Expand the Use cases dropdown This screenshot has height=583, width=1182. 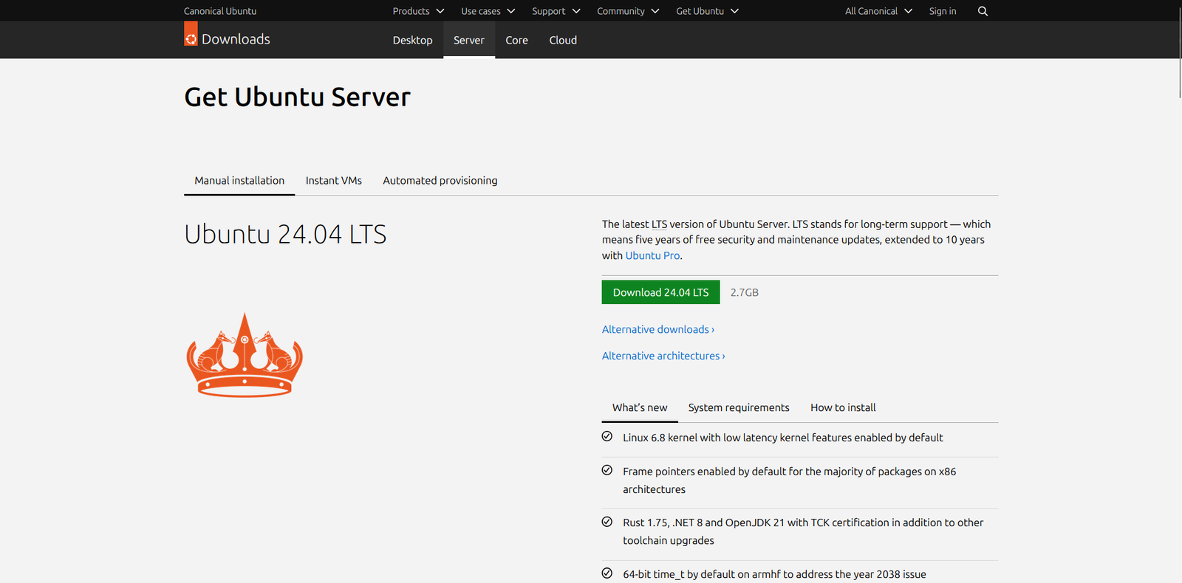(x=488, y=11)
